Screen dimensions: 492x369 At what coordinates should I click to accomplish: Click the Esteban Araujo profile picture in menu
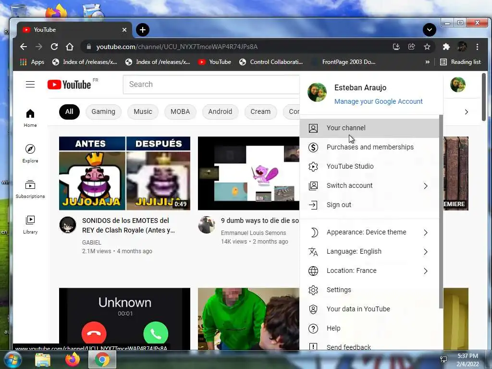pos(317,92)
